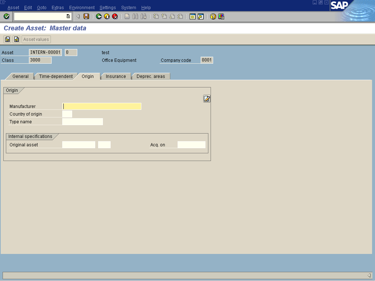375x281 pixels.
Task: Click the yellow Help question mark icon
Action: click(x=213, y=16)
